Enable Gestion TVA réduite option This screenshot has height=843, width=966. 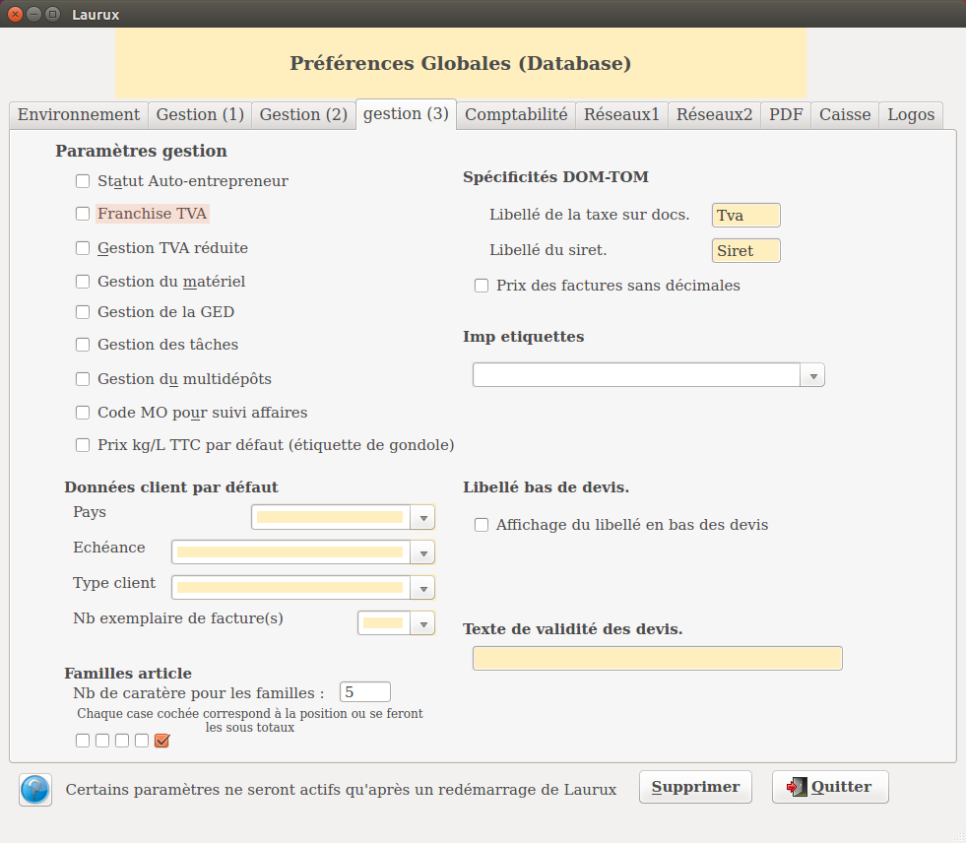tap(83, 248)
